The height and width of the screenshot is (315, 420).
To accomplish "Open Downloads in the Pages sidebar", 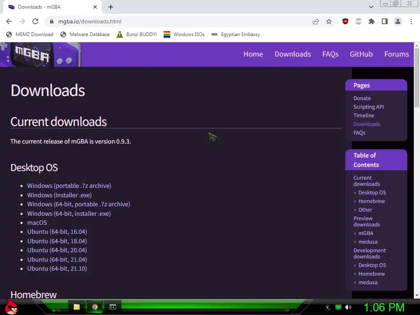I will [x=367, y=124].
